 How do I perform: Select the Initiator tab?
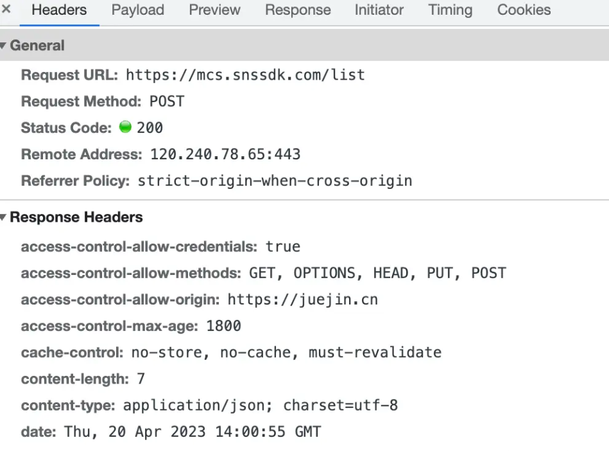coord(379,10)
